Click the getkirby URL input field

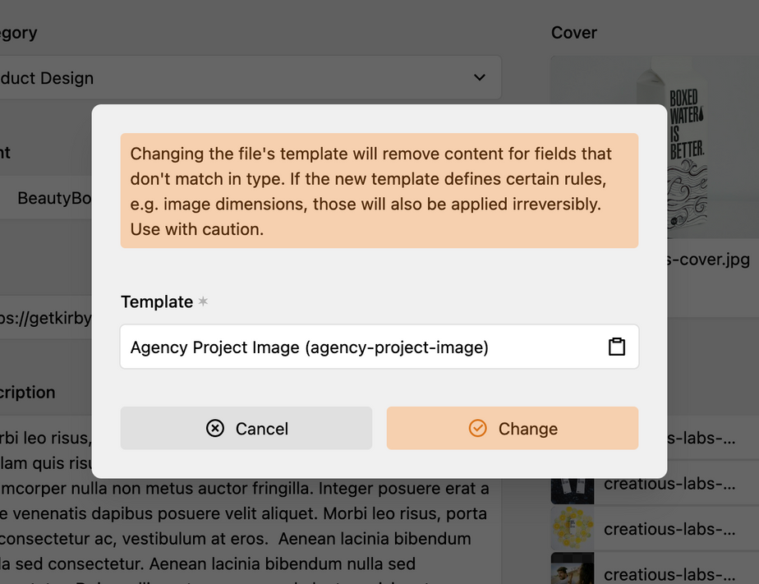coord(45,318)
